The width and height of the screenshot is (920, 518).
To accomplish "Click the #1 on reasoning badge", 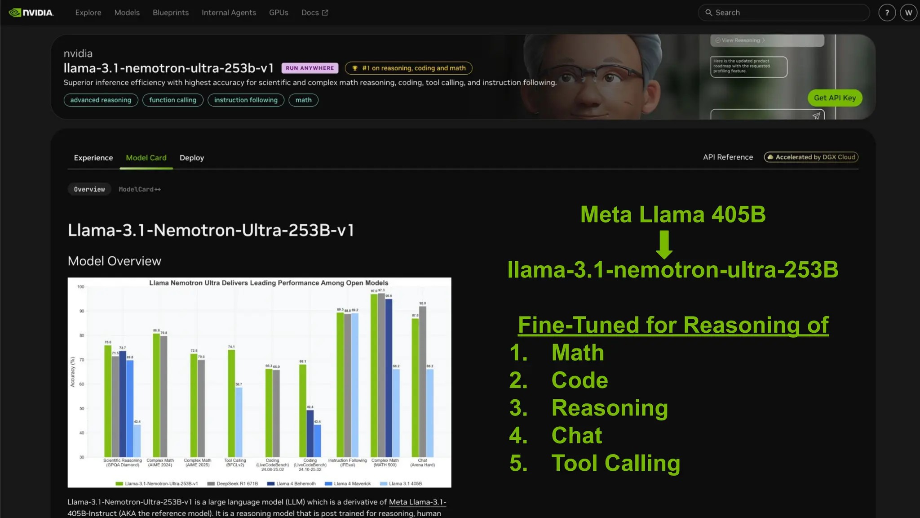I will pyautogui.click(x=408, y=68).
